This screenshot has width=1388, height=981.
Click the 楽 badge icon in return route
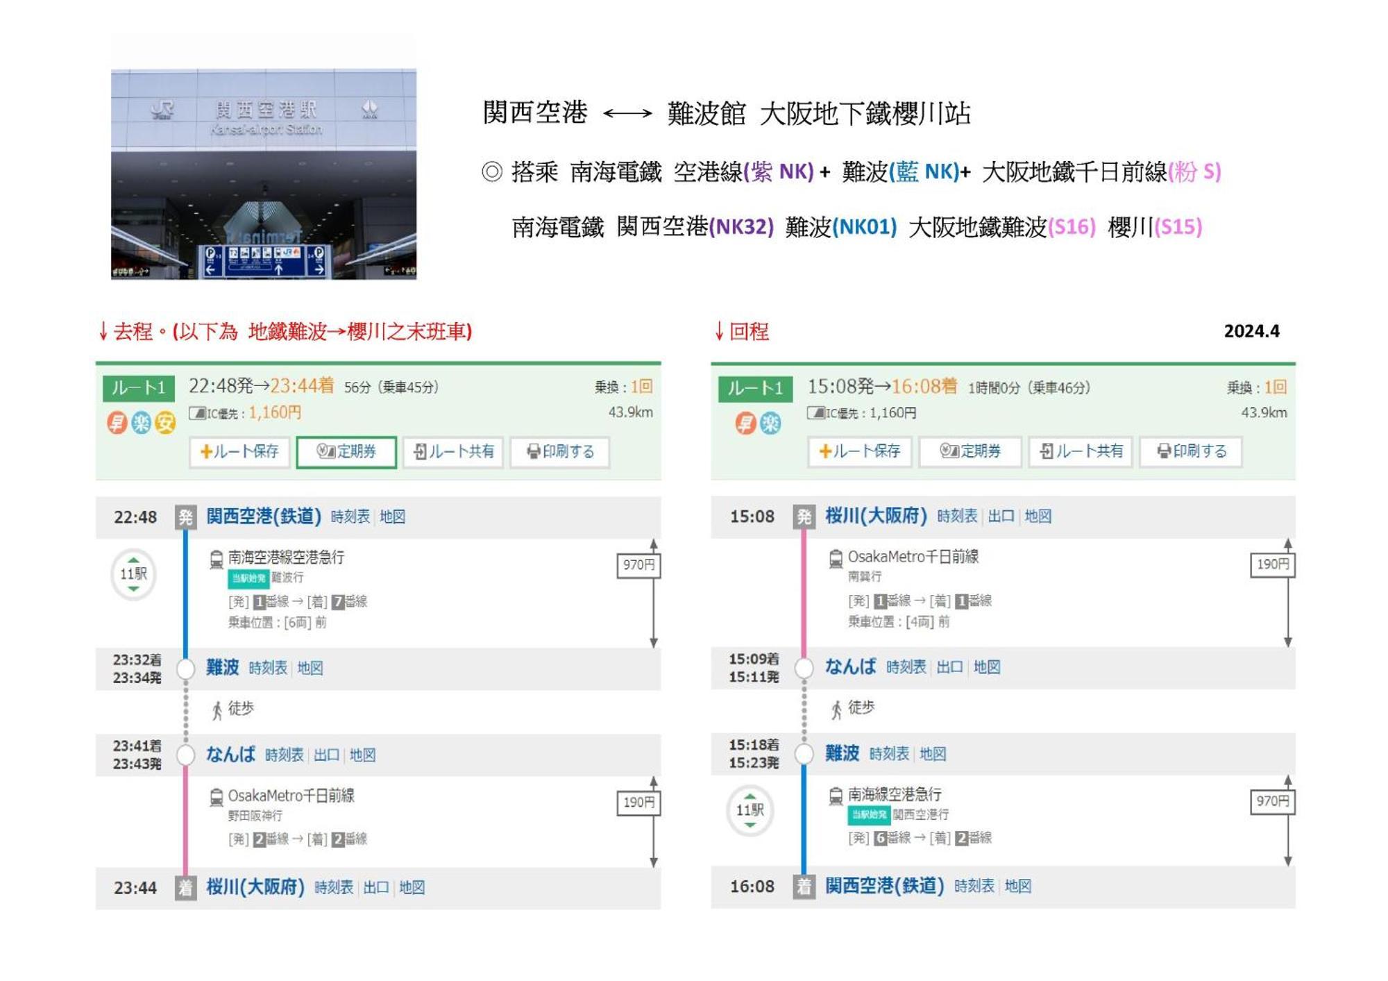click(x=770, y=423)
